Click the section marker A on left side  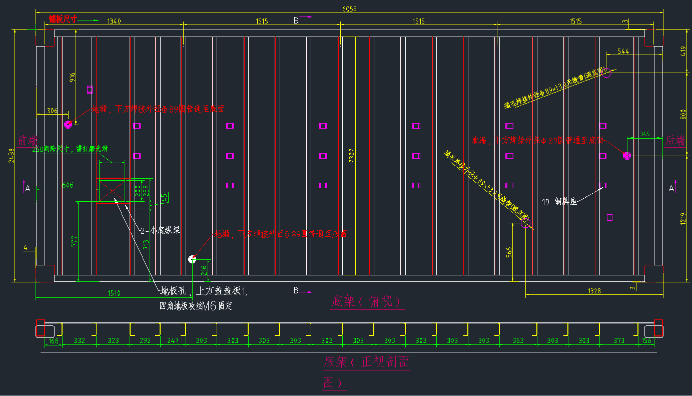pos(28,188)
